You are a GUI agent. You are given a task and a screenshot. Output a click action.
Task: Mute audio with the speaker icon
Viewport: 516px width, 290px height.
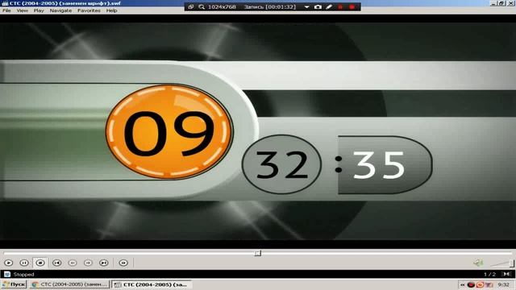pos(478,263)
